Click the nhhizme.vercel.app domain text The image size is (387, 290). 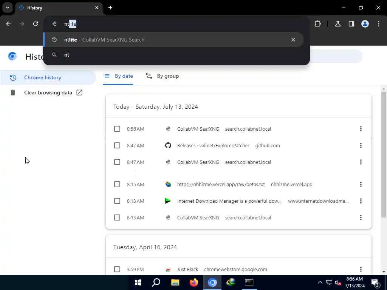[291, 184]
